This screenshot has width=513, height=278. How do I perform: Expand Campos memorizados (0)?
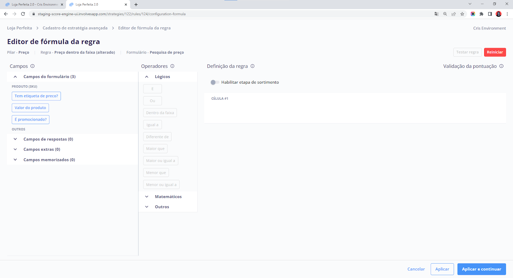pos(15,160)
